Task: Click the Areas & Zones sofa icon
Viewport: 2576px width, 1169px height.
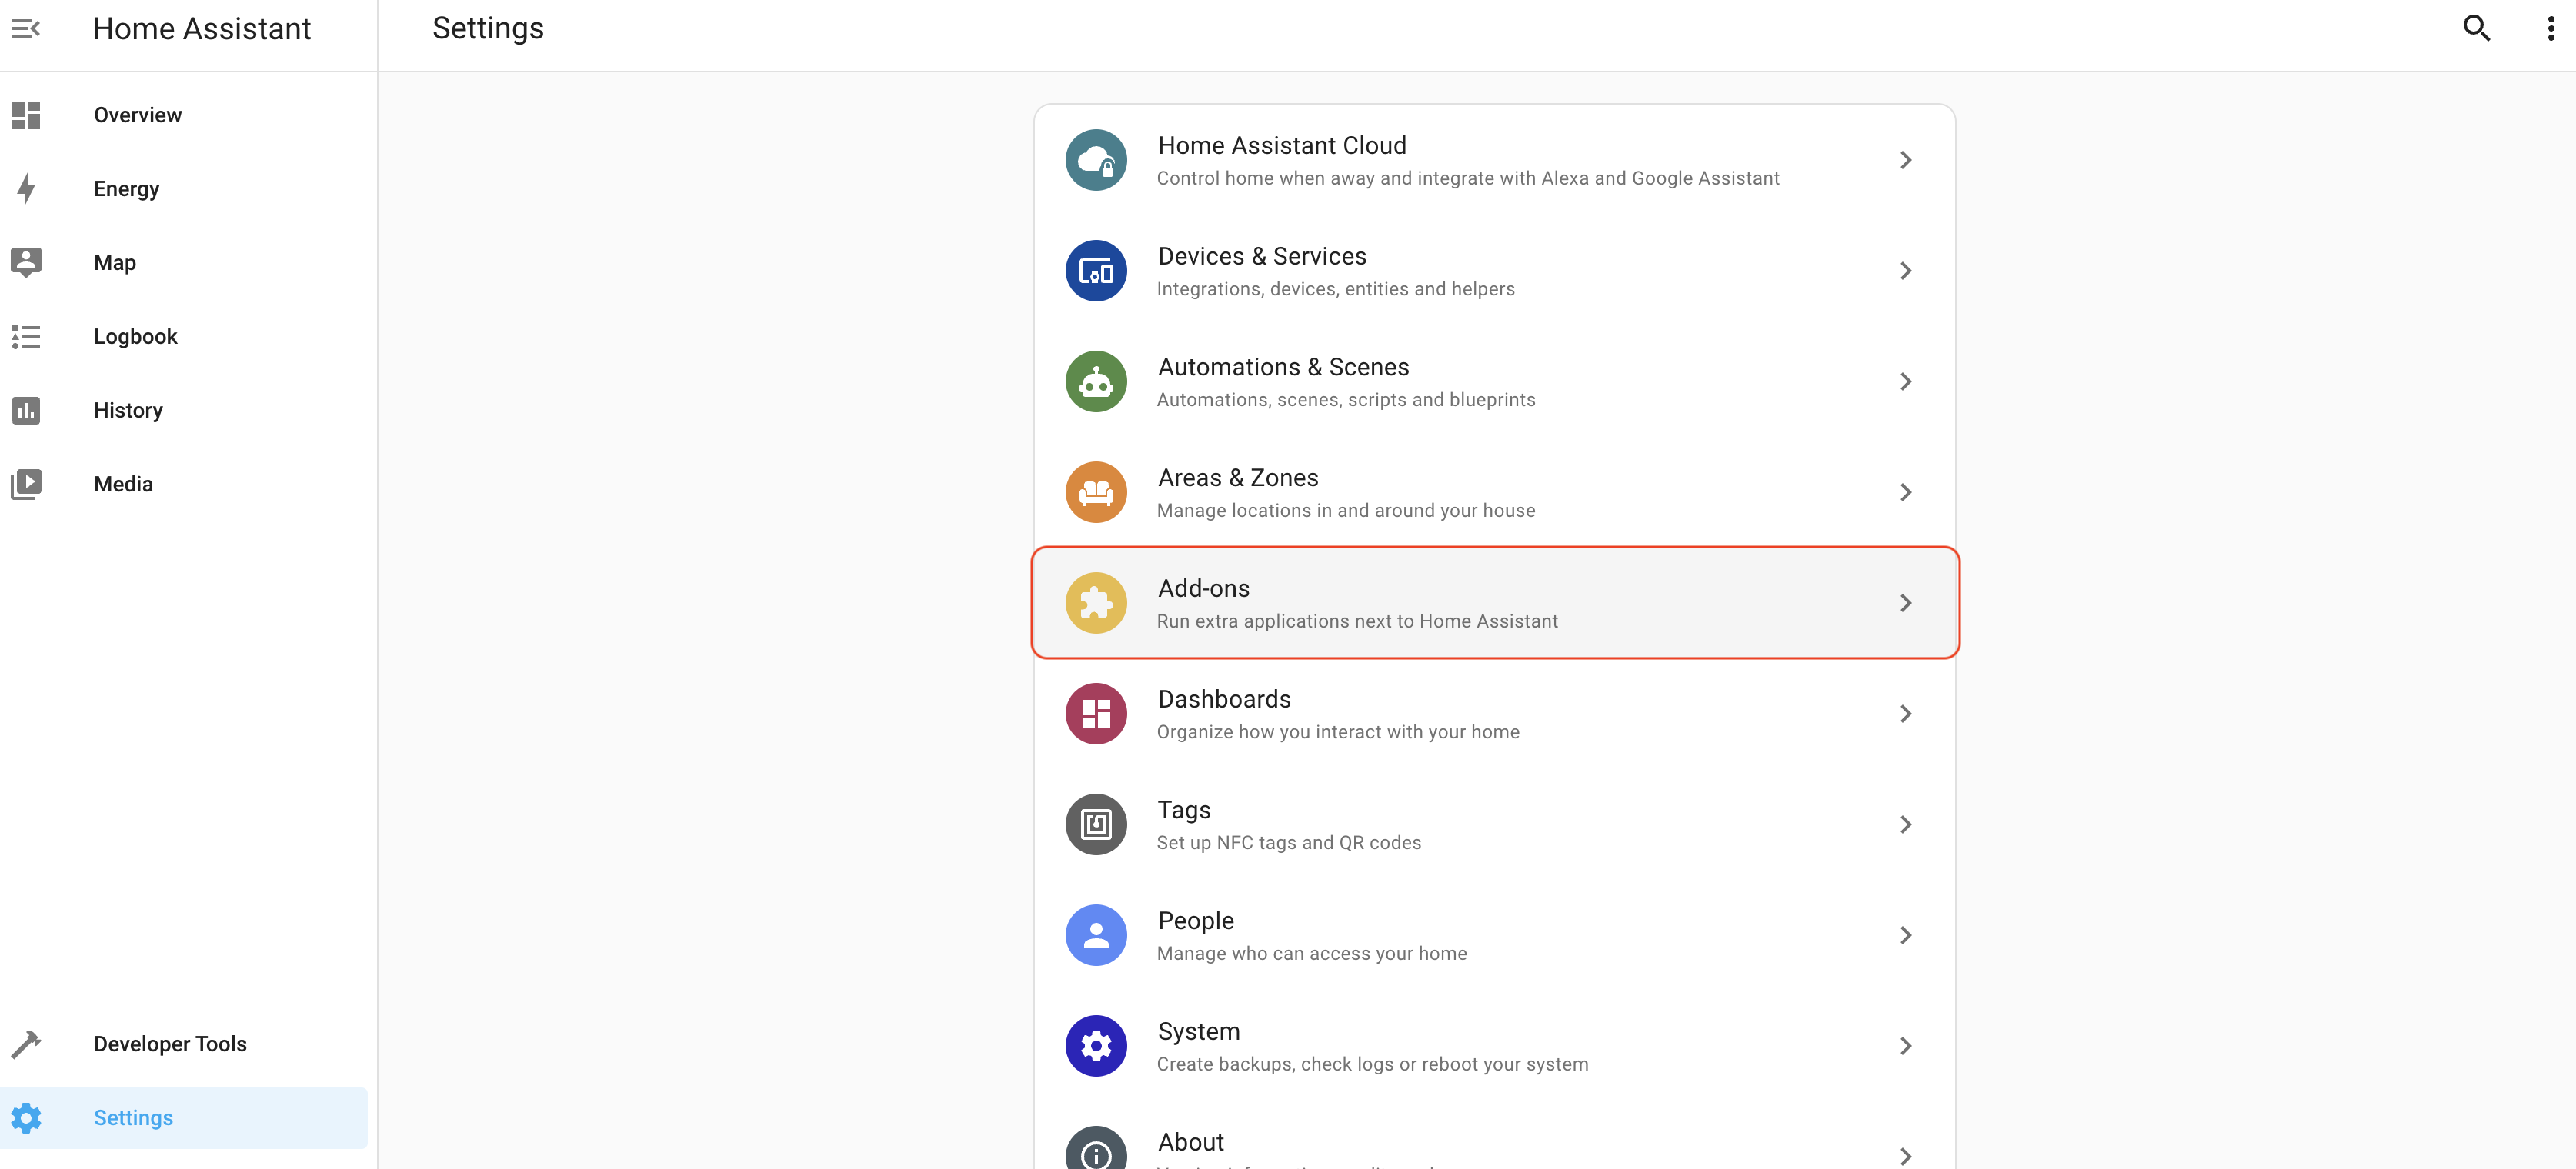Action: click(x=1095, y=492)
